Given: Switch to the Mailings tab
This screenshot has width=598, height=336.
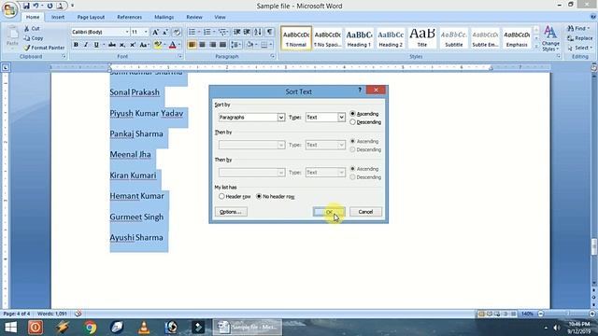Looking at the screenshot, I should (164, 17).
